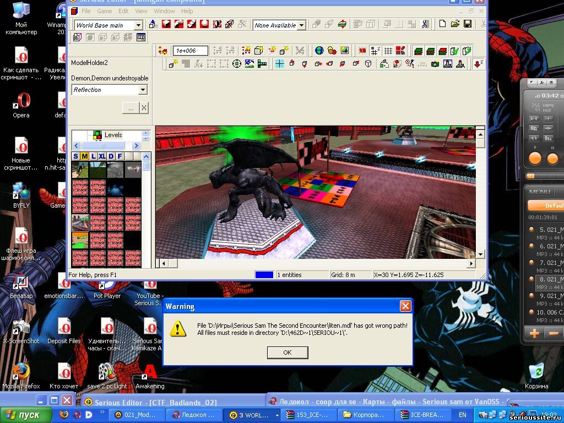Open the Edit menu
Screen dimensions: 564x423
click(x=123, y=11)
